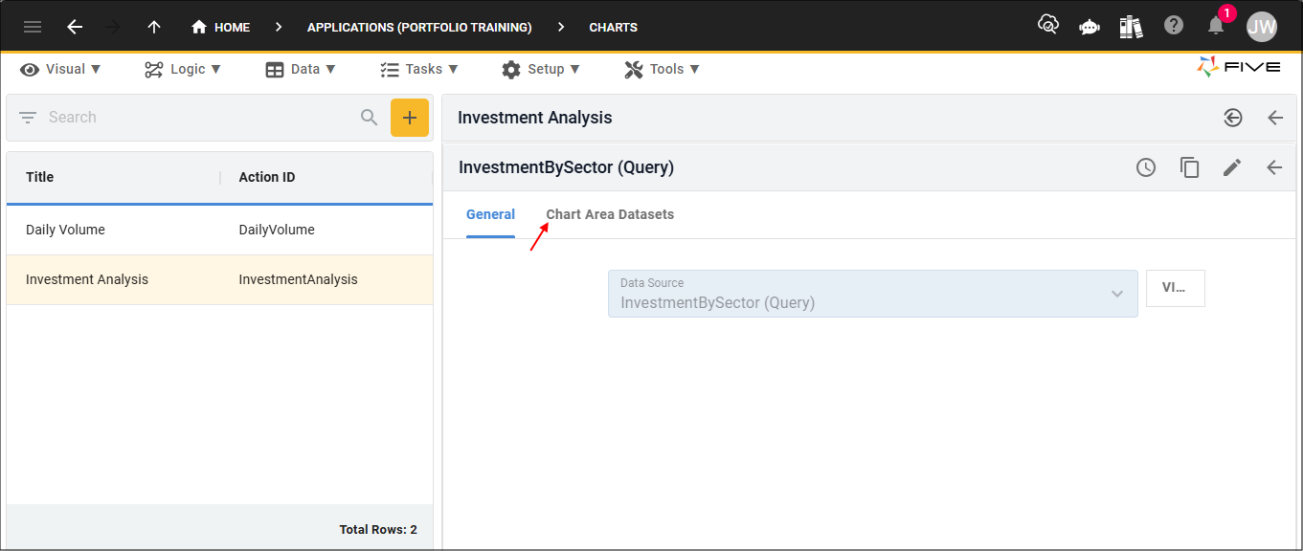Click the VI... button beside Data Source

pyautogui.click(x=1176, y=288)
